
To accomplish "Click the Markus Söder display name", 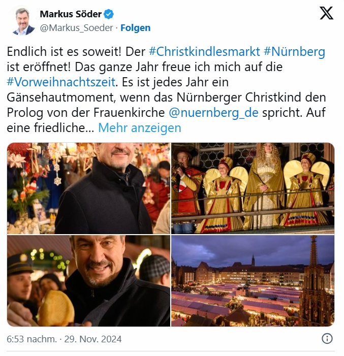I will point(71,14).
